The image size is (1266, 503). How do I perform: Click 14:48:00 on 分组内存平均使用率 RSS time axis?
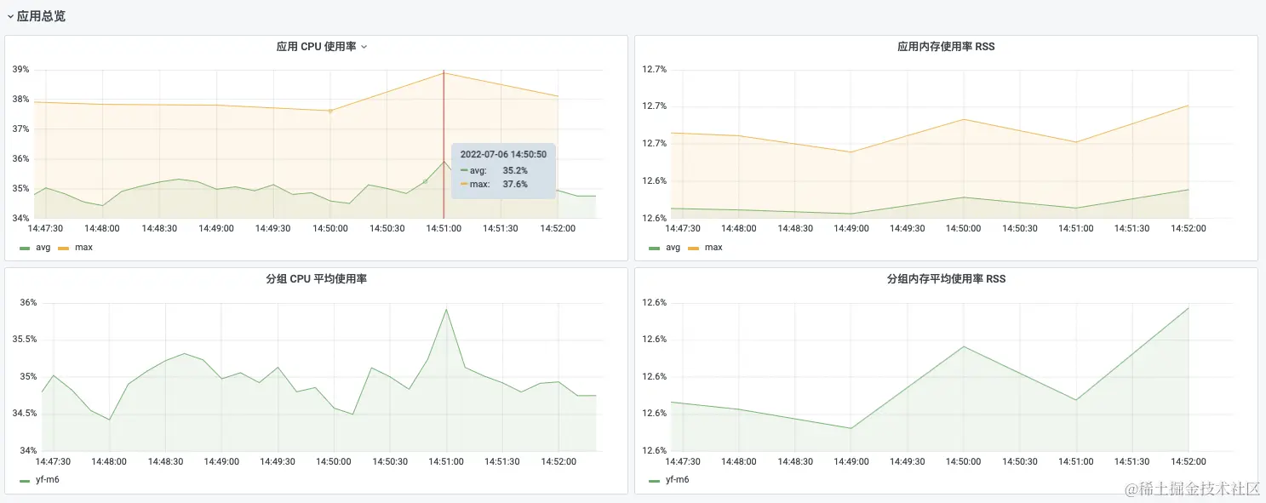pos(738,461)
